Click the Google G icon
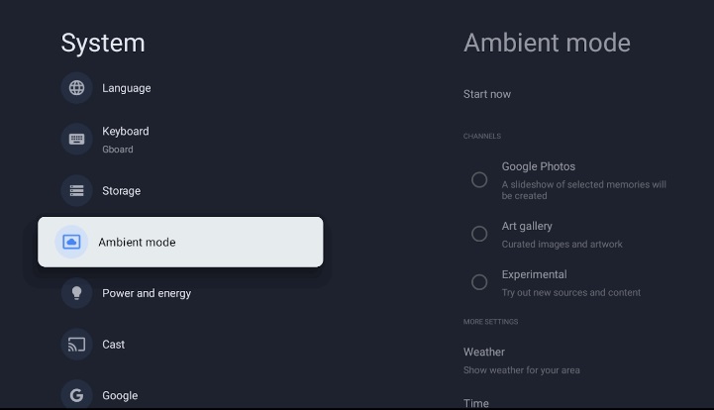Image resolution: width=714 pixels, height=410 pixels. 76,395
